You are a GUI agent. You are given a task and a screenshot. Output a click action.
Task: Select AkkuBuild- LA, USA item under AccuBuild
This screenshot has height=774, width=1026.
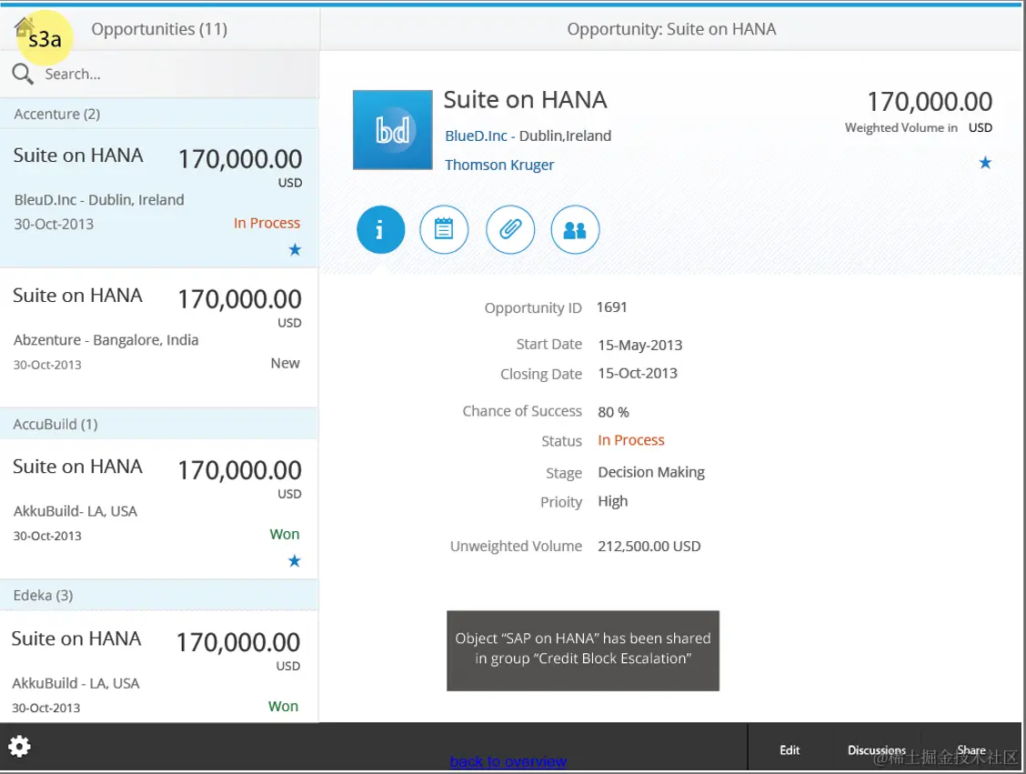(159, 509)
